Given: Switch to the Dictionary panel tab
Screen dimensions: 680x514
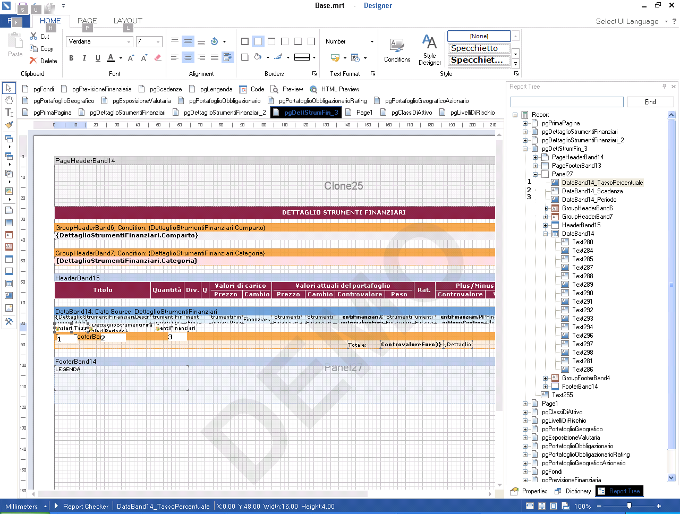Looking at the screenshot, I should [573, 491].
